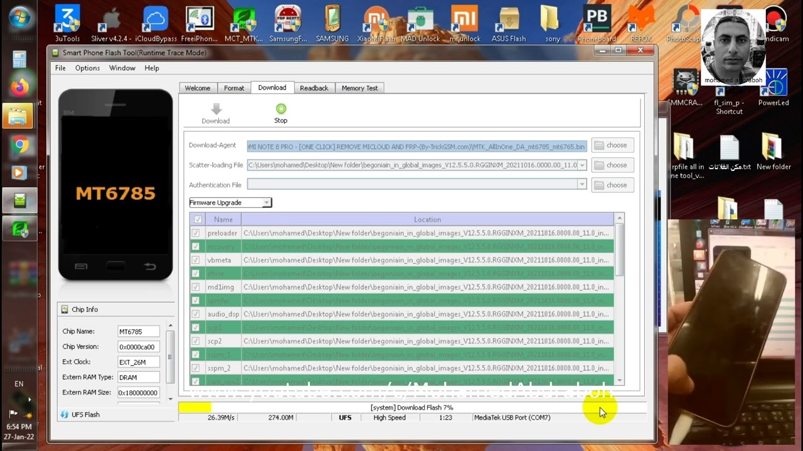Open the MAD Unlock desktop shortcut
This screenshot has width=803, height=451.
[x=420, y=23]
